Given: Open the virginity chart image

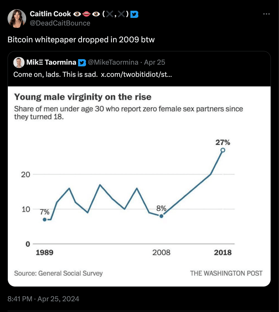Looking at the screenshot, I should tap(139, 186).
